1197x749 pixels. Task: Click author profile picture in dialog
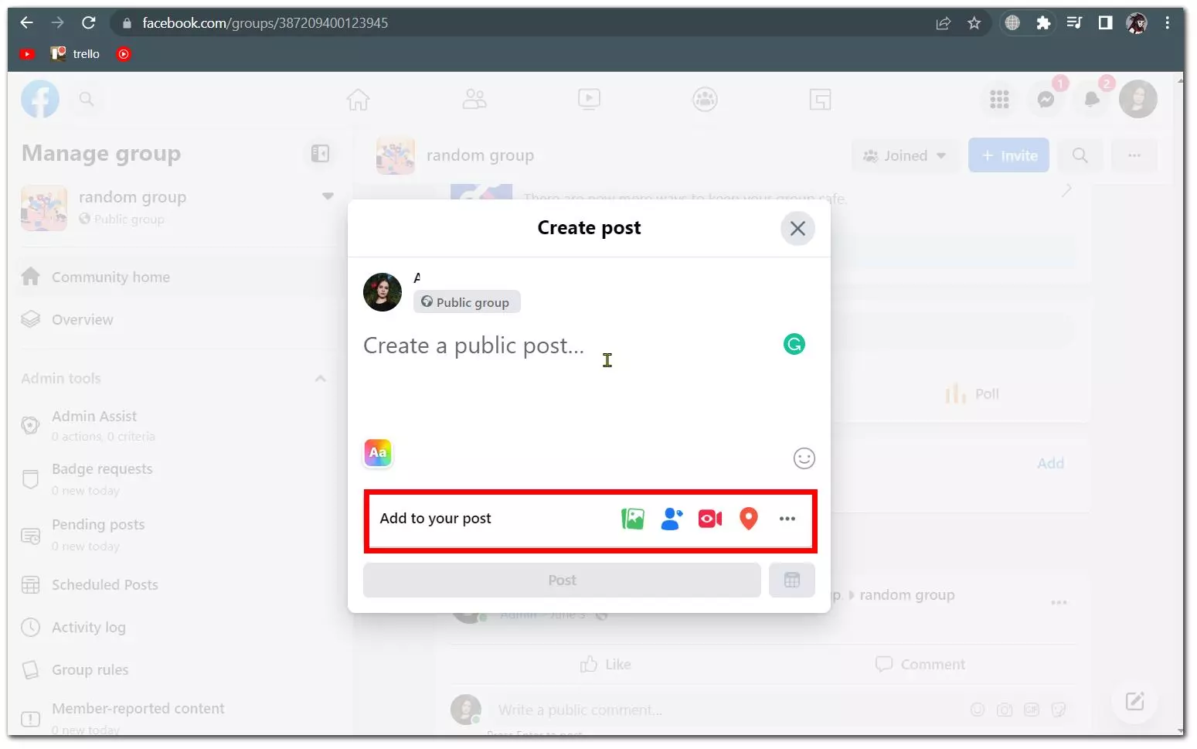[383, 292]
